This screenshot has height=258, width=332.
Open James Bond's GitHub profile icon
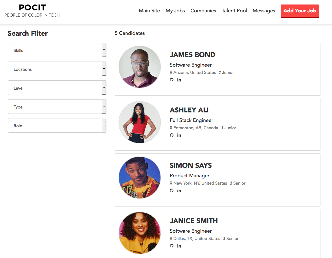click(x=171, y=80)
